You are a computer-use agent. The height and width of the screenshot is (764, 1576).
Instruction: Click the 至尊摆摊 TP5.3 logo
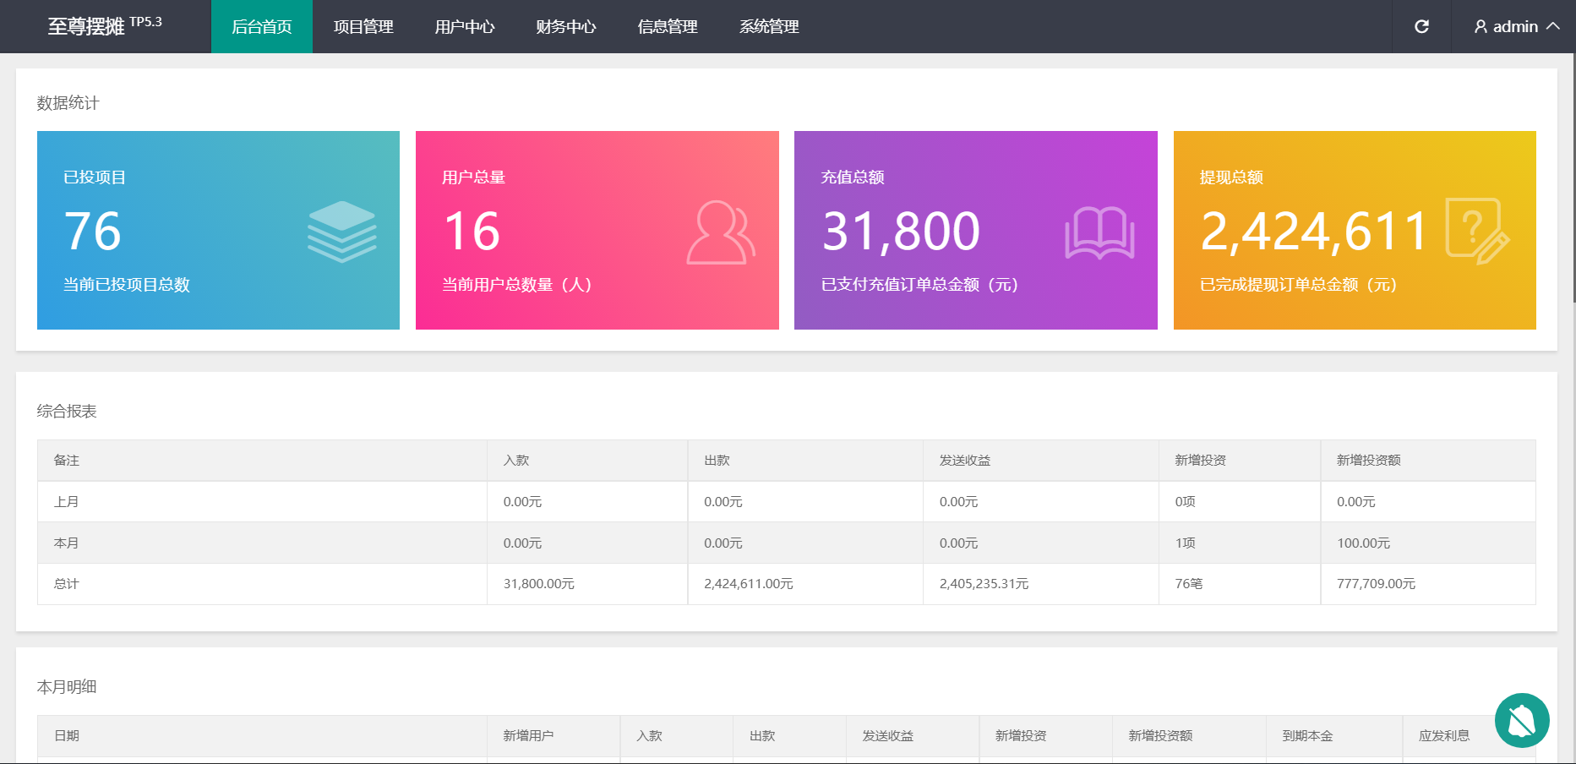pos(105,25)
